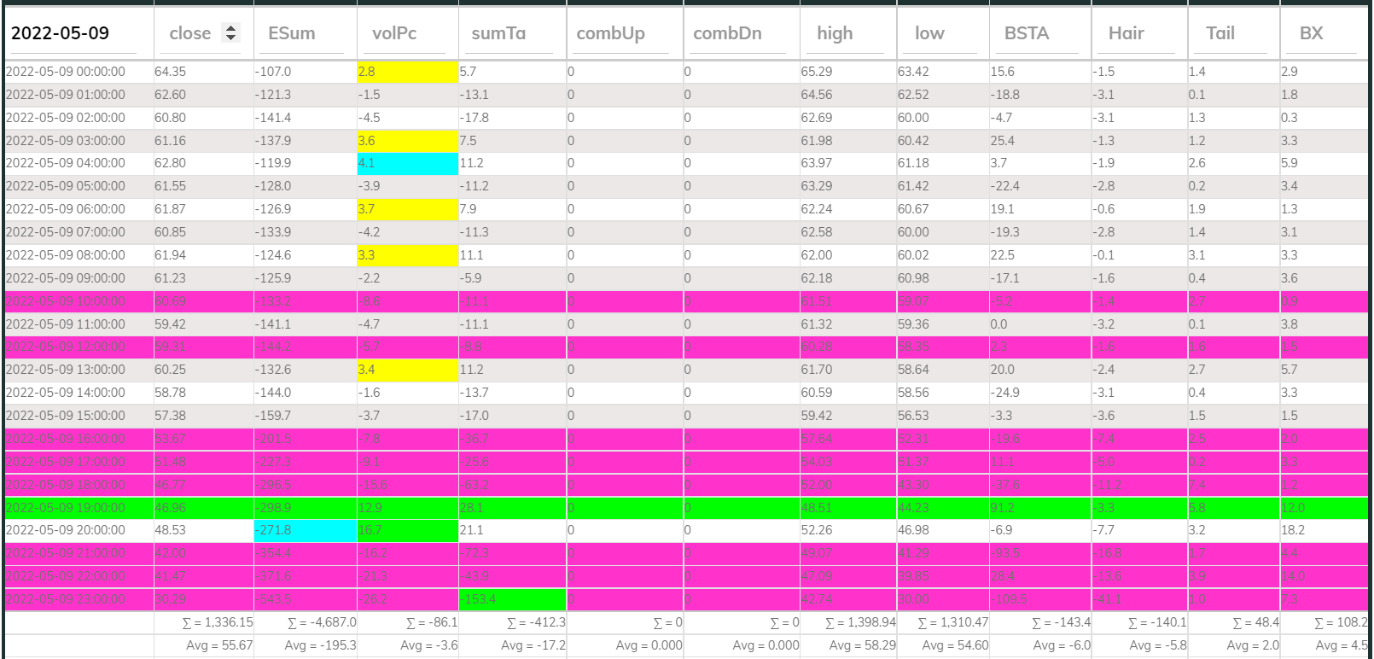
Task: Select the 2022-05-09 20:00:00 row timestamp
Action: (66, 530)
